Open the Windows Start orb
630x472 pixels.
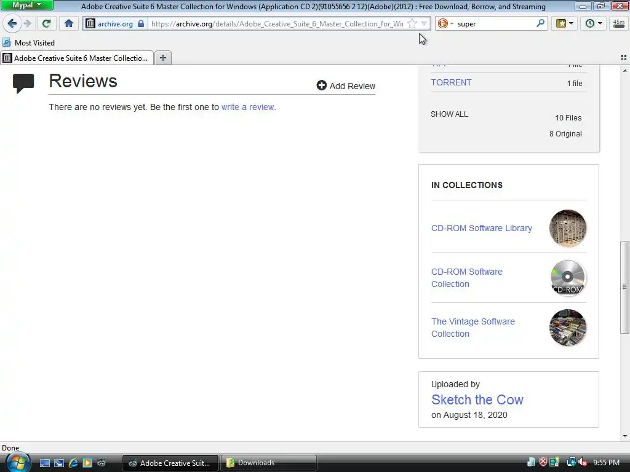[18, 462]
